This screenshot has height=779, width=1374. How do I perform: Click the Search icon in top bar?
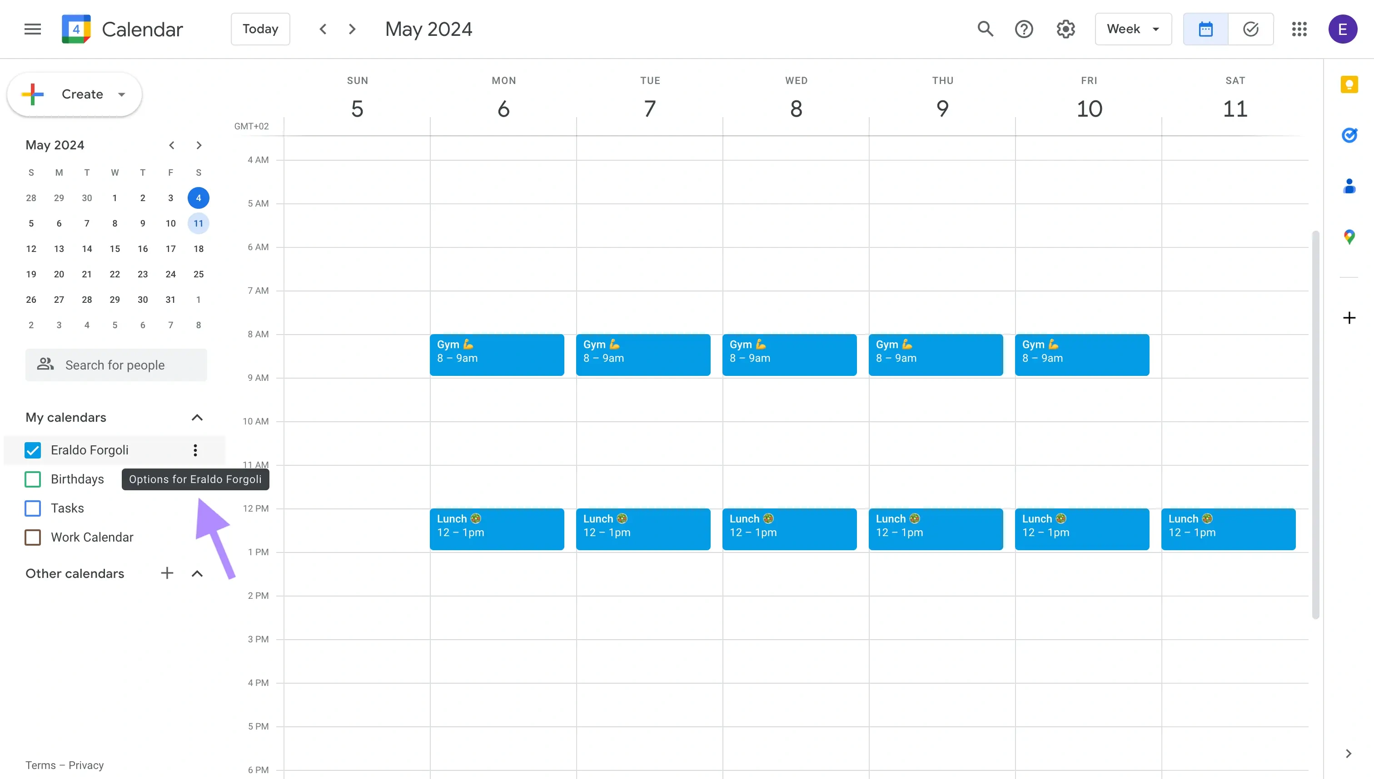[x=985, y=29]
